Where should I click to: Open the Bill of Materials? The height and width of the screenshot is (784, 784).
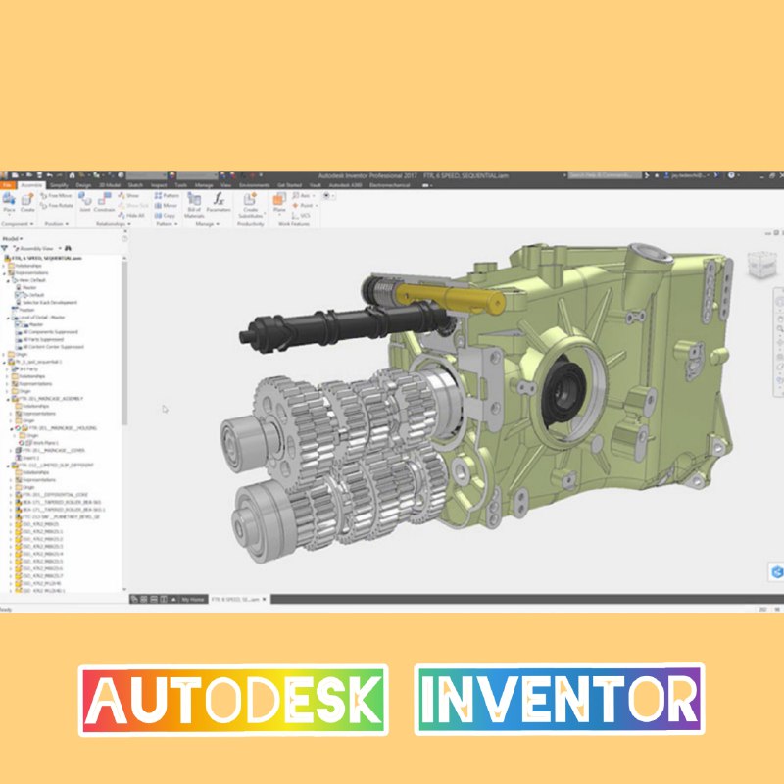coord(194,205)
